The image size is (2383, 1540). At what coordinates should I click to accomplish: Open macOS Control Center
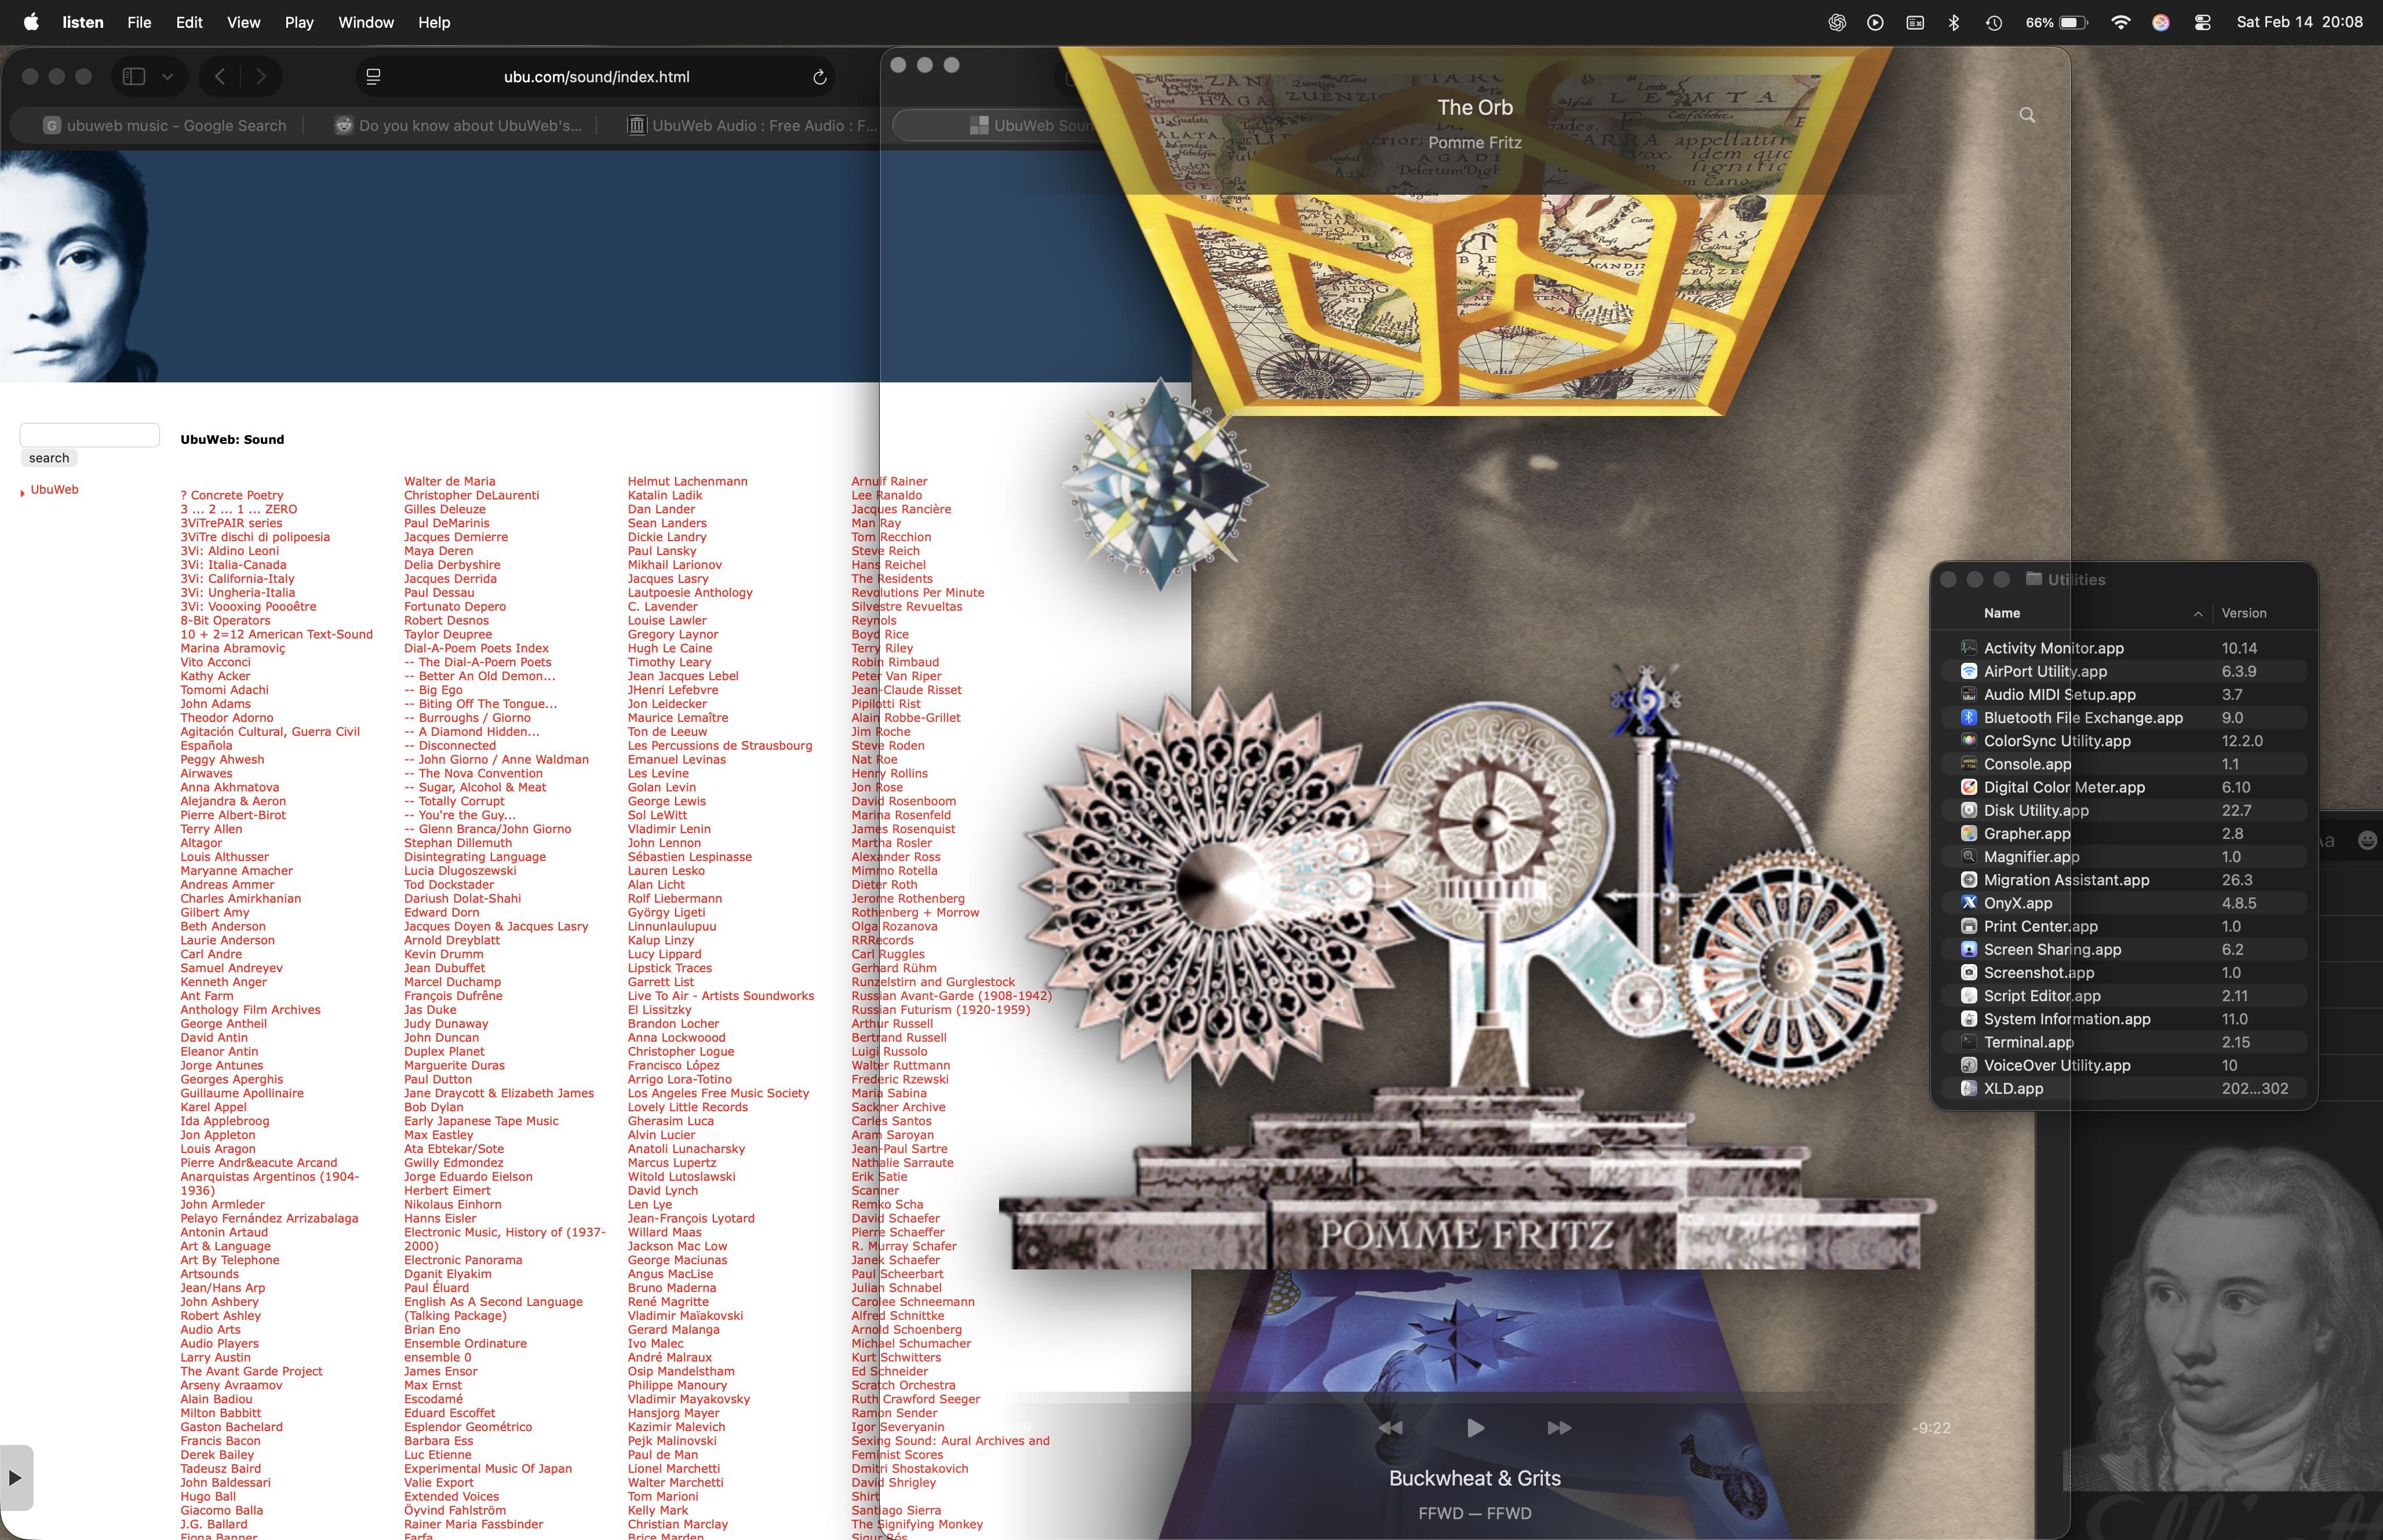2202,22
